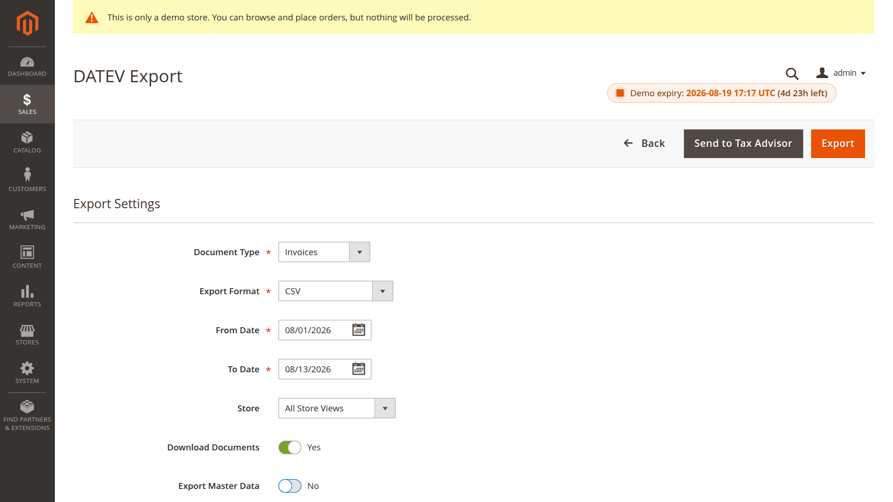Open the Customers menu
The width and height of the screenshot is (893, 502).
coord(27,181)
